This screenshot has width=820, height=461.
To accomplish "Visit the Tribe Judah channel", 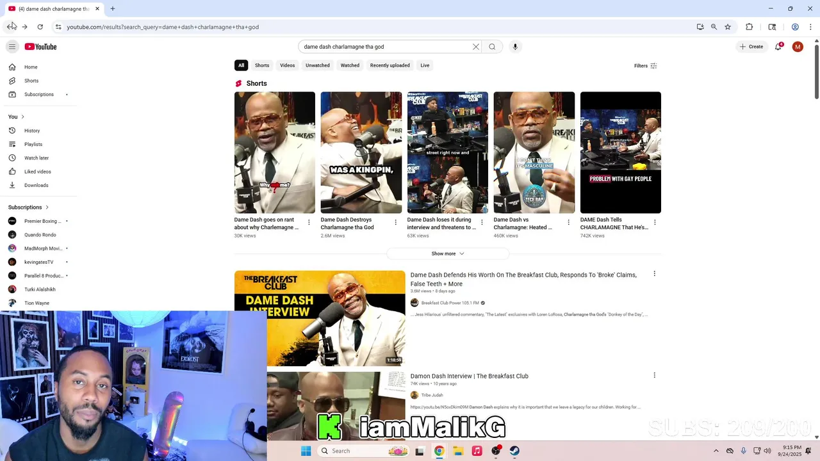I will 432,395.
